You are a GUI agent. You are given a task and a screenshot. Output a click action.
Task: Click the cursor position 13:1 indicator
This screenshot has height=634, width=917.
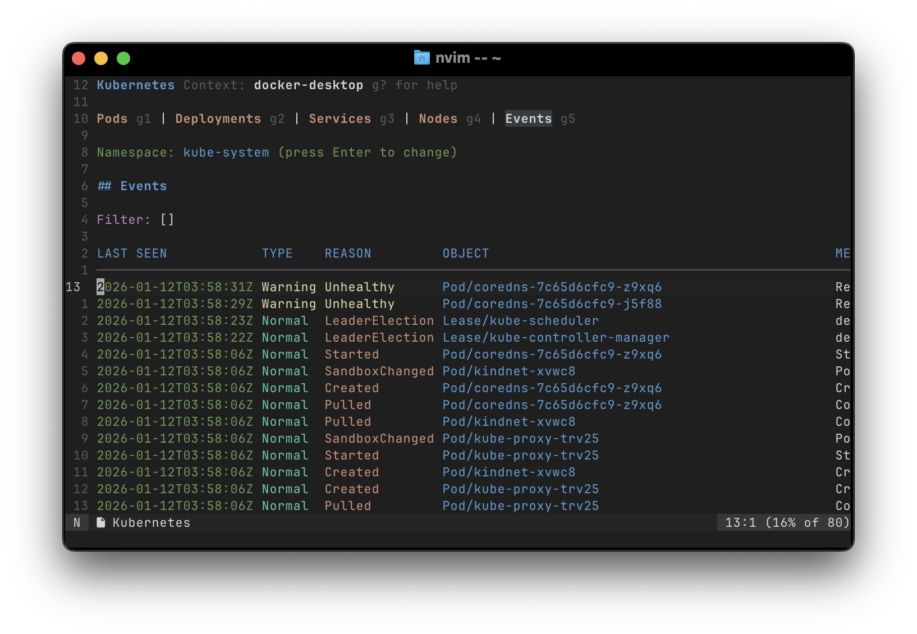pos(741,523)
